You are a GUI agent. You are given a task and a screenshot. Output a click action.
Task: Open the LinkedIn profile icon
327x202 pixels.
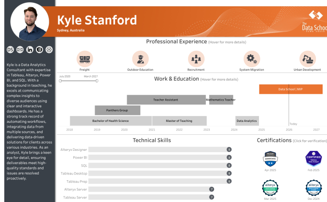pos(30,50)
